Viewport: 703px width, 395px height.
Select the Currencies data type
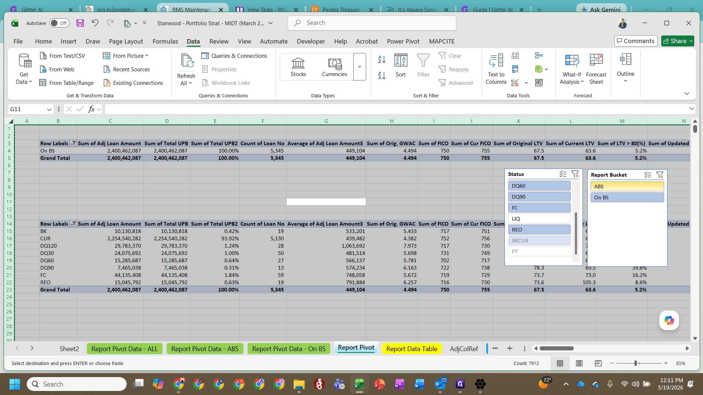[334, 67]
